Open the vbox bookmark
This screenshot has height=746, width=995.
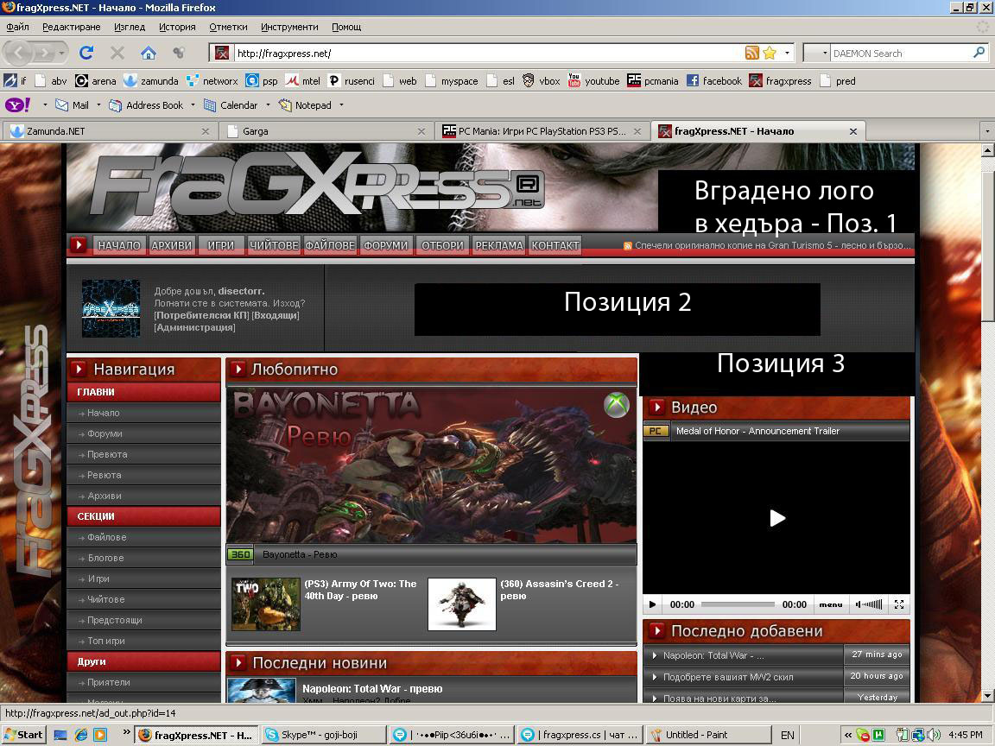click(x=542, y=80)
